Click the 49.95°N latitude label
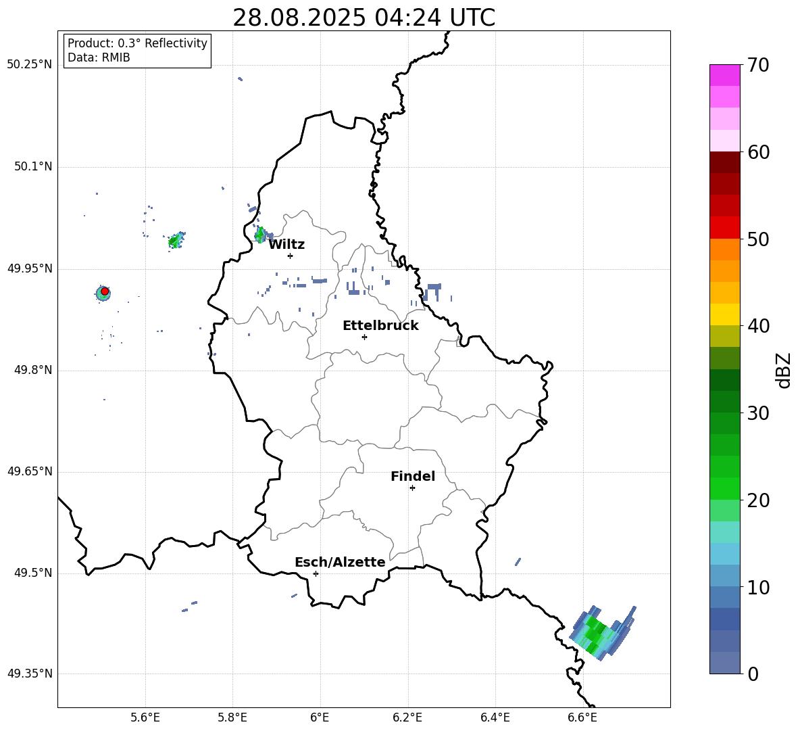This screenshot has height=731, width=800. tap(29, 268)
